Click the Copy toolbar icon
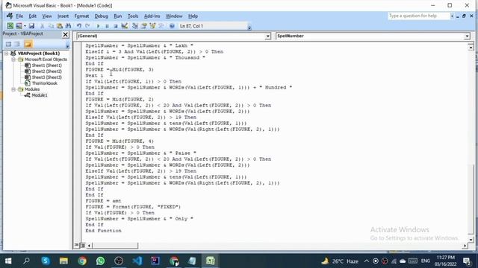The width and height of the screenshot is (478, 268). [x=51, y=26]
